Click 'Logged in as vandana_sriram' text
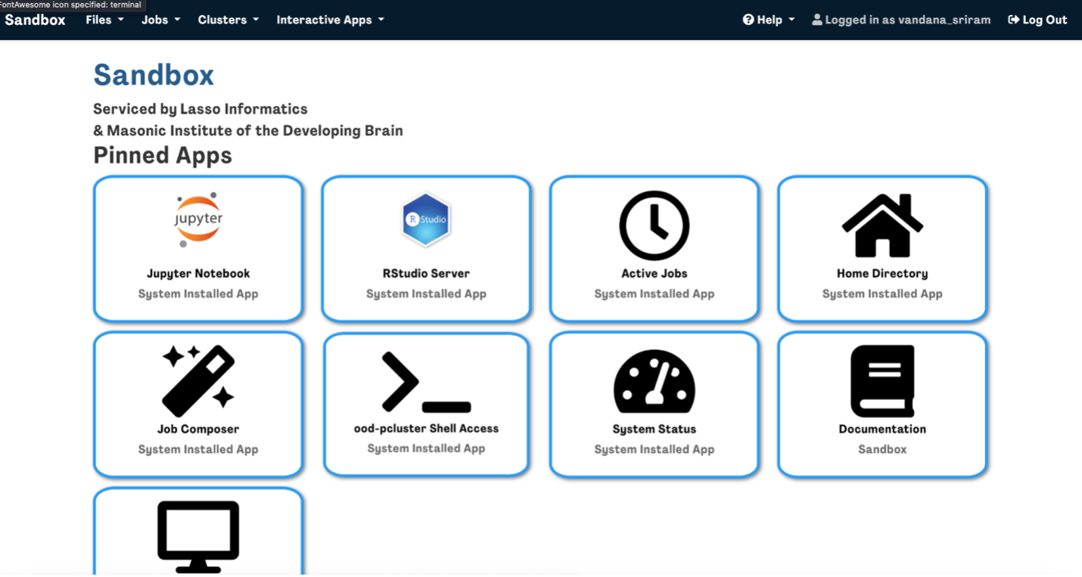Viewport: 1082px width, 577px height. 908,20
